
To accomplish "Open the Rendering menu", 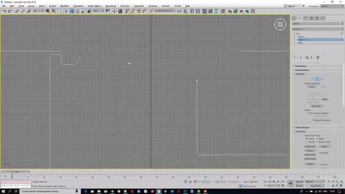I will coord(111,6).
